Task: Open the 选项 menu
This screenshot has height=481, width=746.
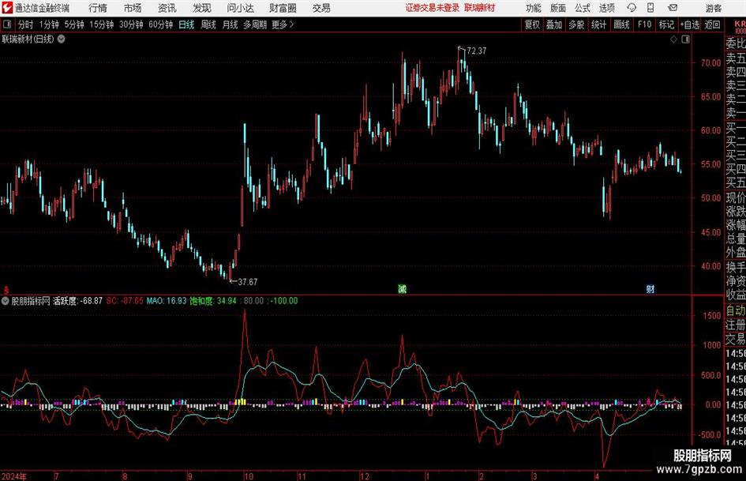Action: coord(606,8)
